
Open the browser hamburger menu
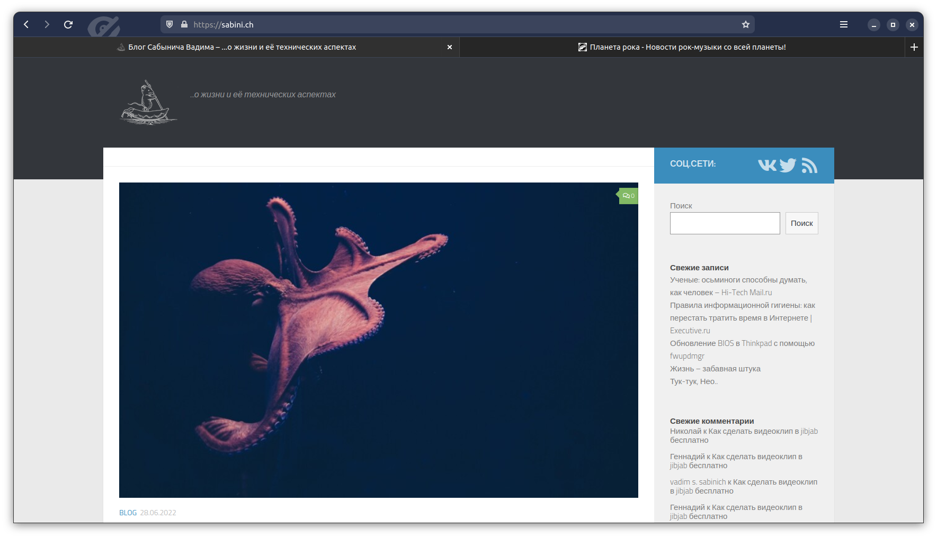pyautogui.click(x=843, y=24)
